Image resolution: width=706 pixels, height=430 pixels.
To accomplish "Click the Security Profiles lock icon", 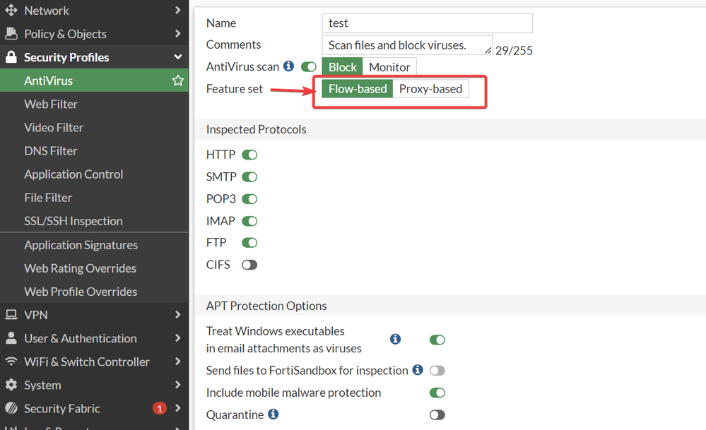I will point(11,57).
